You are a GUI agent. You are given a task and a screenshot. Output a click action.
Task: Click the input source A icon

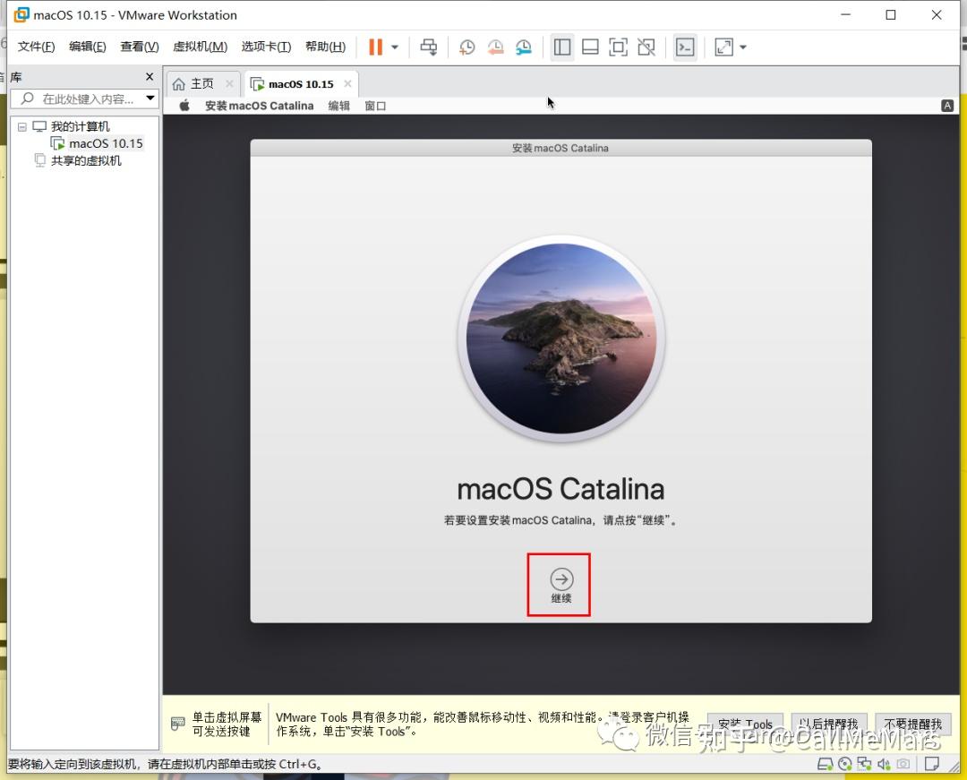point(947,106)
